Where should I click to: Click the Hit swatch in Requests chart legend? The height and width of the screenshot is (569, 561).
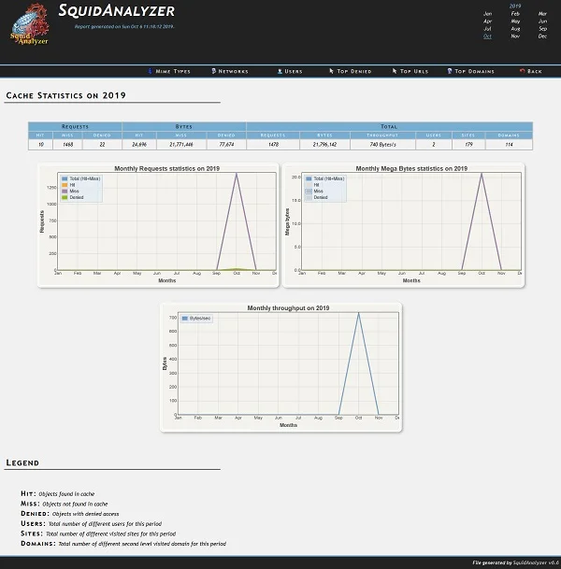pyautogui.click(x=65, y=185)
